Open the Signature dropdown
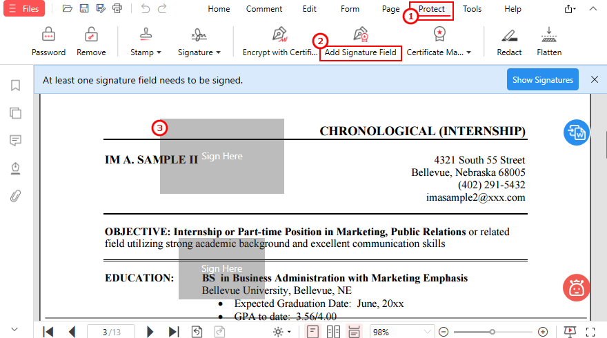The width and height of the screenshot is (607, 338). coord(199,42)
